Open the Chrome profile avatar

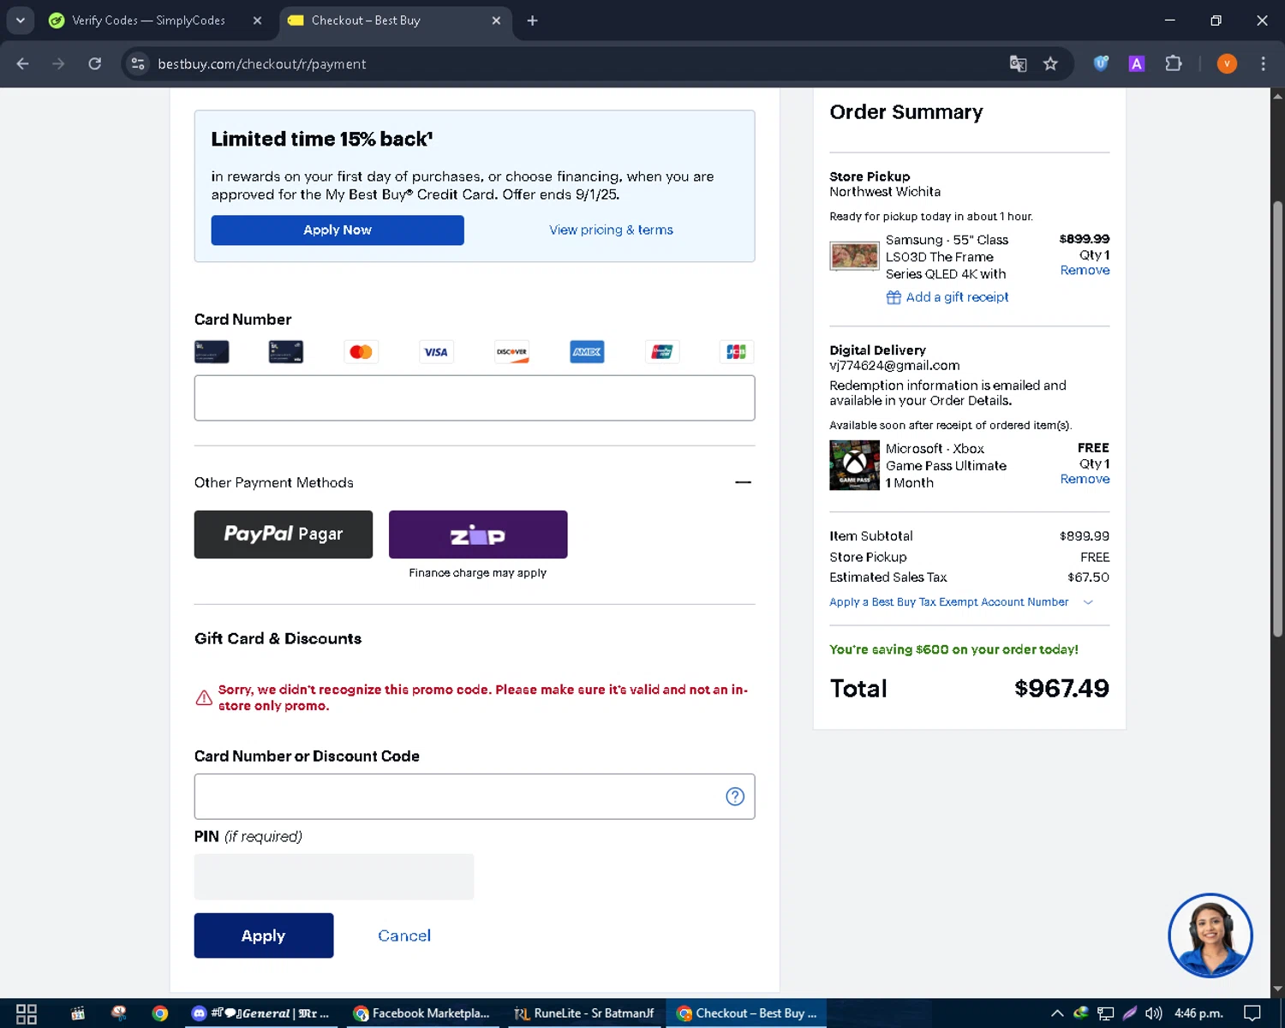tap(1227, 63)
